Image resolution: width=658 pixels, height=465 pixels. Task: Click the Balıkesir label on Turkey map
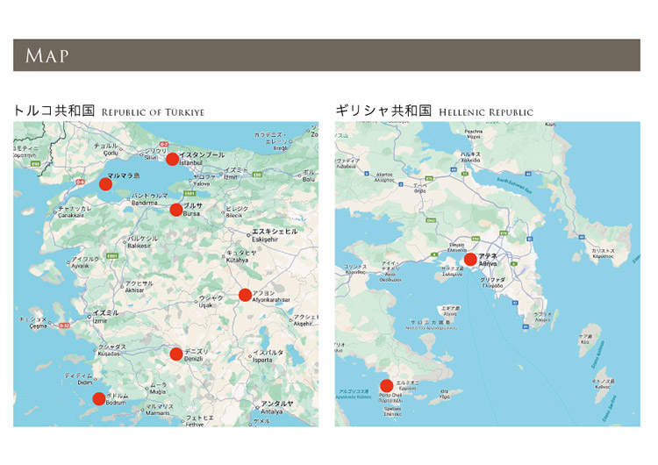tap(142, 240)
